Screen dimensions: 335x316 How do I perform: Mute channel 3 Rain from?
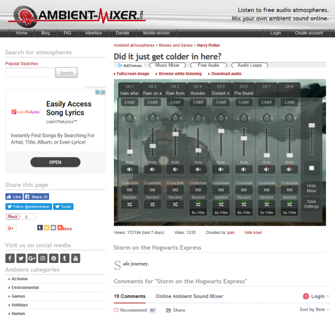pyautogui.click(x=175, y=169)
